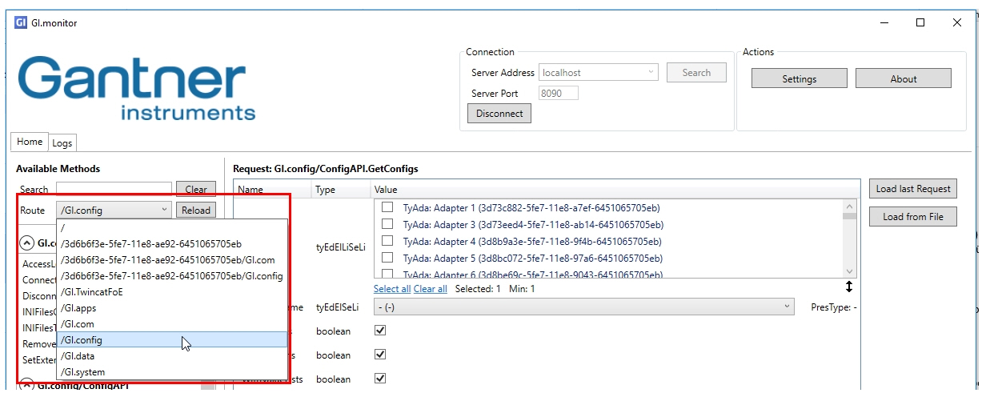Click the Load from File button
982x405 pixels.
click(x=912, y=217)
